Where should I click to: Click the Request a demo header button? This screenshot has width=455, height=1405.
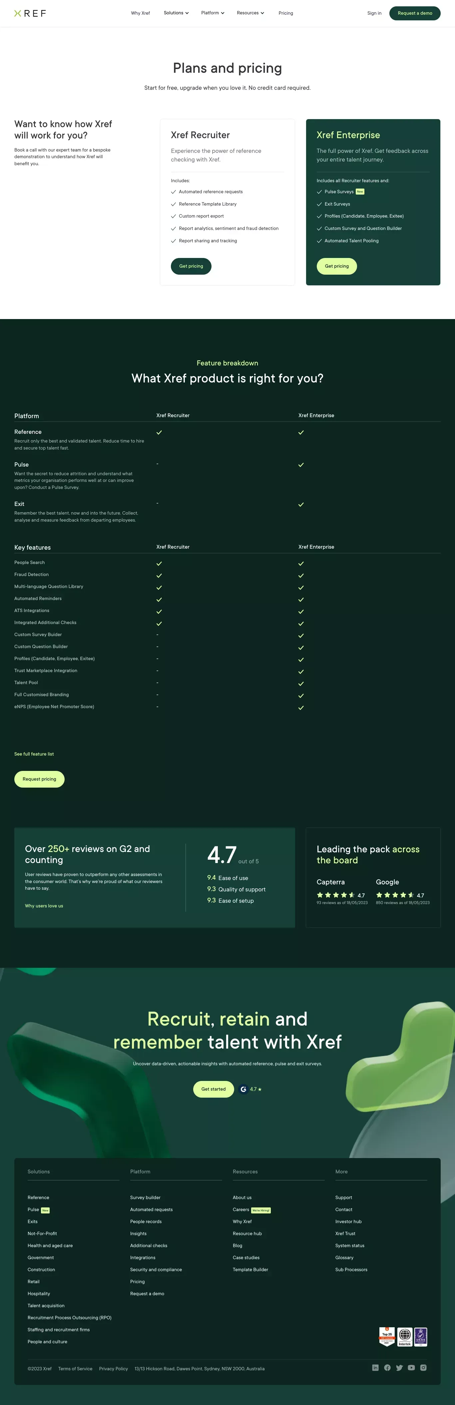coord(415,13)
